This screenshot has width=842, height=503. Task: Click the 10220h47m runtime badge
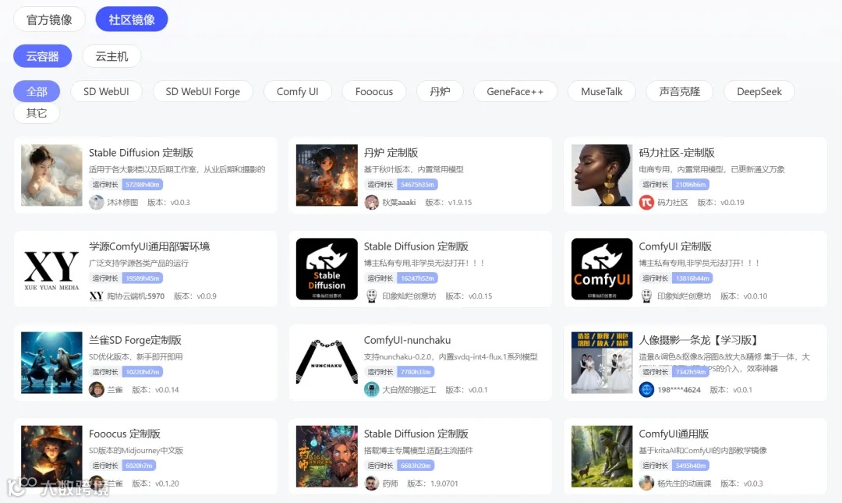tap(143, 372)
